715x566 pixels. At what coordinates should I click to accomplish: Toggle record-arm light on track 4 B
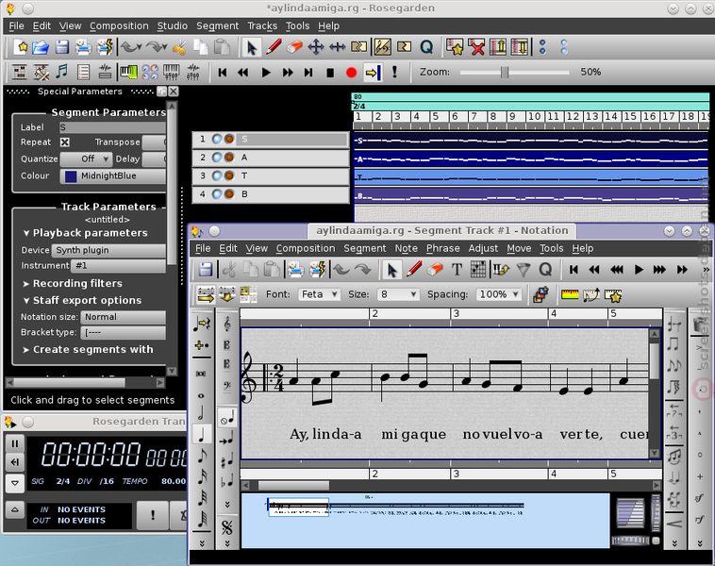pos(229,194)
